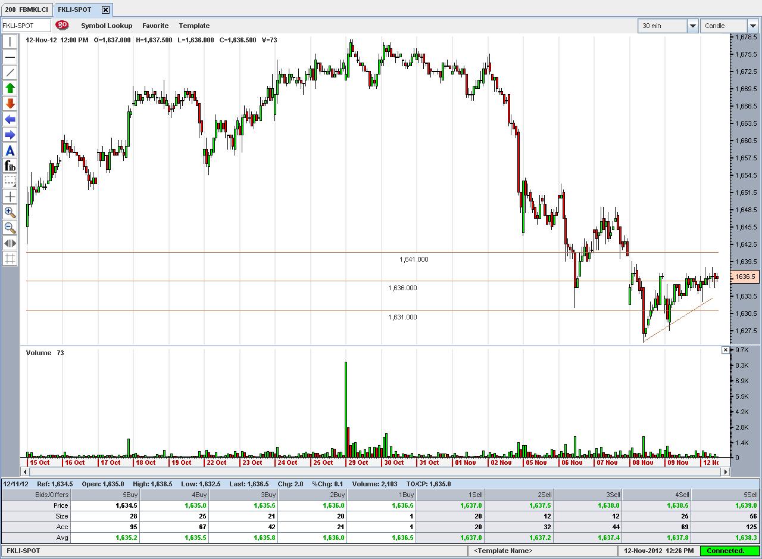The height and width of the screenshot is (559, 762).
Task: Open the Candle chart type dropdown
Action: [754, 26]
